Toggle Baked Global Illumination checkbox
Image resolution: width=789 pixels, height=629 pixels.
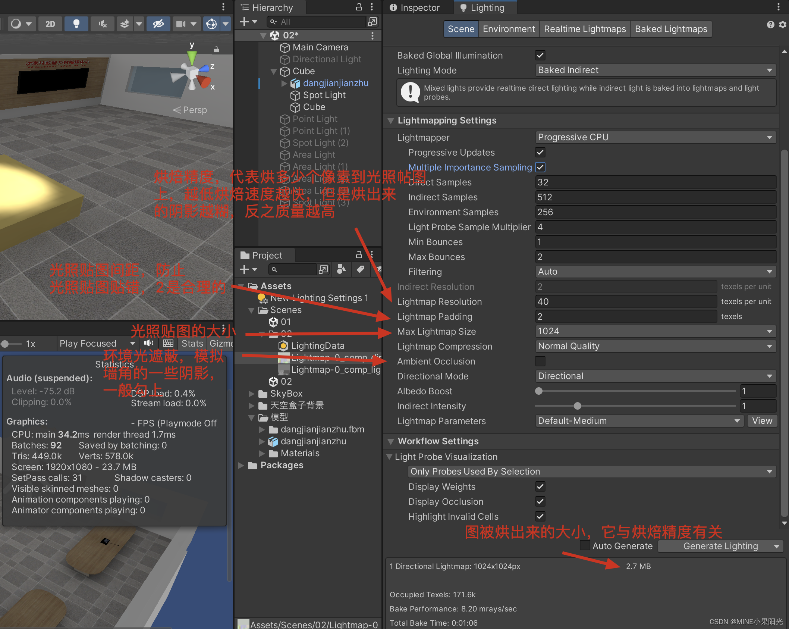pyautogui.click(x=540, y=56)
